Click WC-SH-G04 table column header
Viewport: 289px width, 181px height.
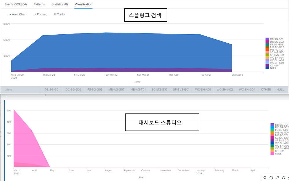point(247,89)
